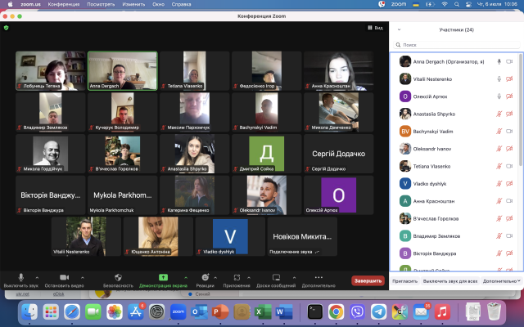Select Микола Демченко video tile
Screen dimensions: 524x327
tap(338, 112)
